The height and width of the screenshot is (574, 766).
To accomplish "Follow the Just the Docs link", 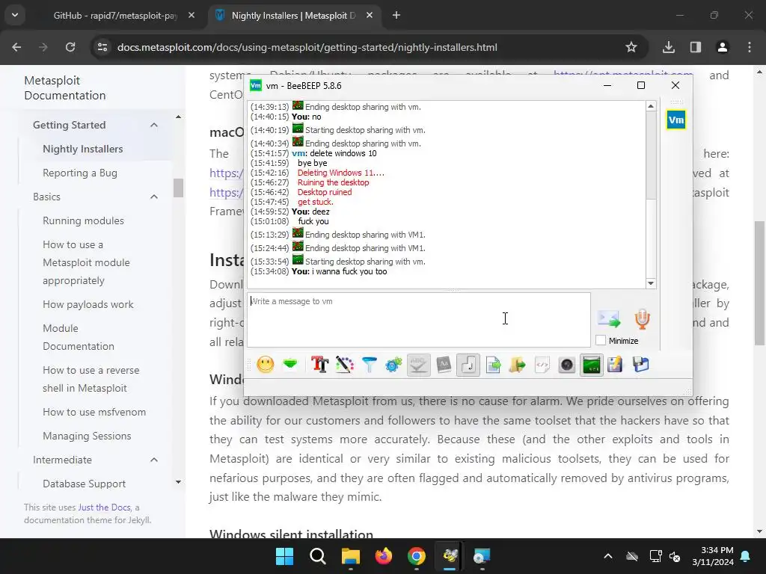I will pyautogui.click(x=104, y=507).
